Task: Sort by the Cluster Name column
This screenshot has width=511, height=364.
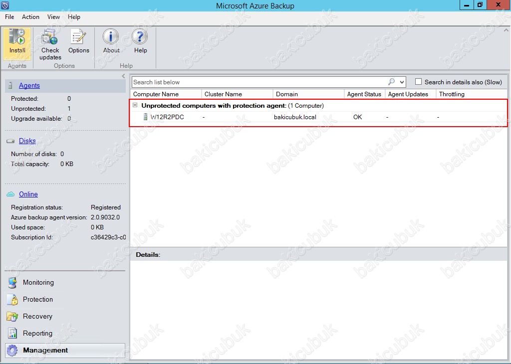Action: (x=237, y=94)
